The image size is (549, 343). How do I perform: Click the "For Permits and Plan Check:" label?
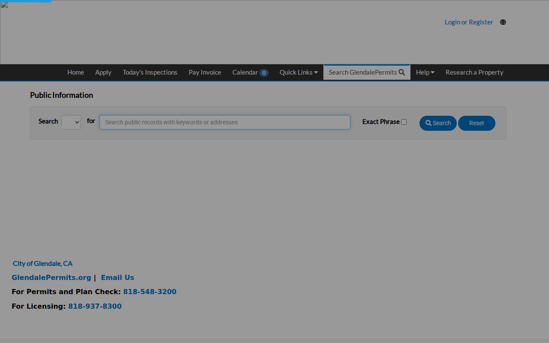coord(66,292)
